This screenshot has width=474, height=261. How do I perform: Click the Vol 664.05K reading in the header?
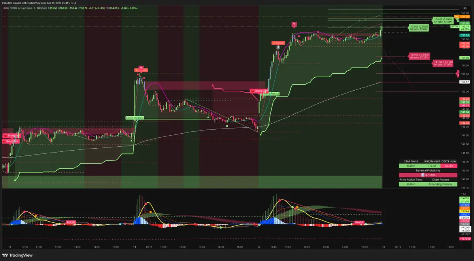pos(112,8)
